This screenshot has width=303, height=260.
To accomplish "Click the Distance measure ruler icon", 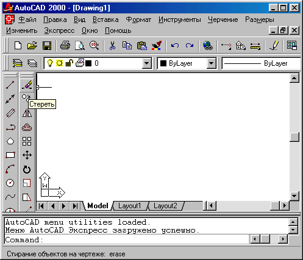I will [x=255, y=46].
